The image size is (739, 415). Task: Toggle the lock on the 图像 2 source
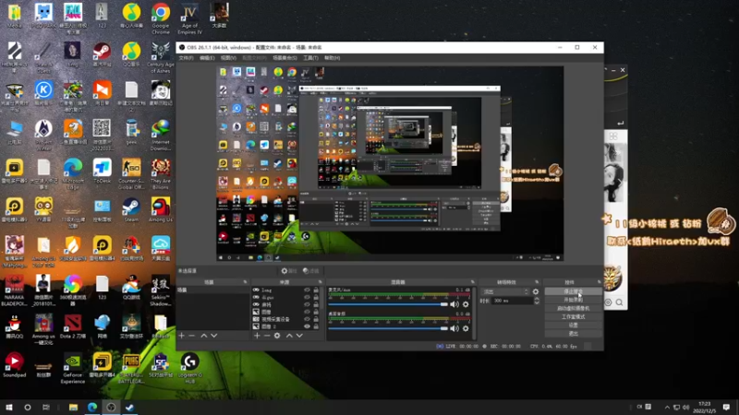point(316,326)
